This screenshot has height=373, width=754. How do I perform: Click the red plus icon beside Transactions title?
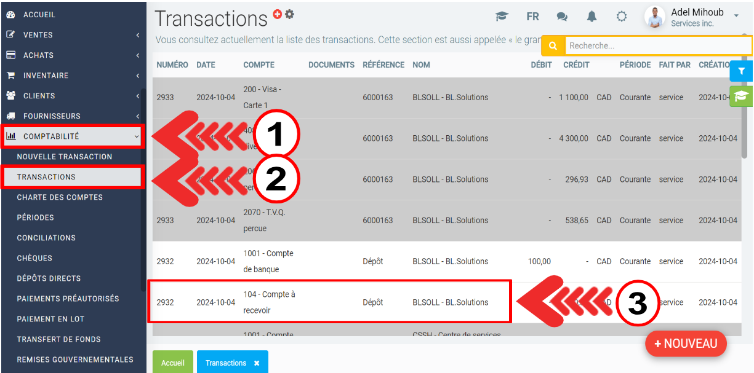(278, 14)
